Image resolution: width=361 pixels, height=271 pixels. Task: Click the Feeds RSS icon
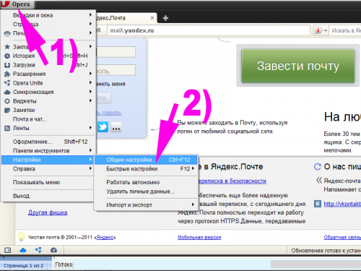click(x=7, y=128)
